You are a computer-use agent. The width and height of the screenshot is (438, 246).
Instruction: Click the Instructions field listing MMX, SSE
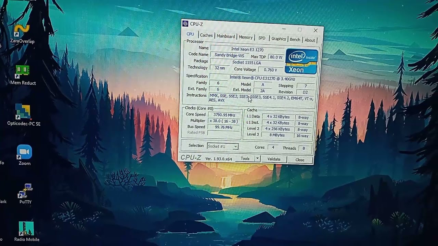coord(261,98)
